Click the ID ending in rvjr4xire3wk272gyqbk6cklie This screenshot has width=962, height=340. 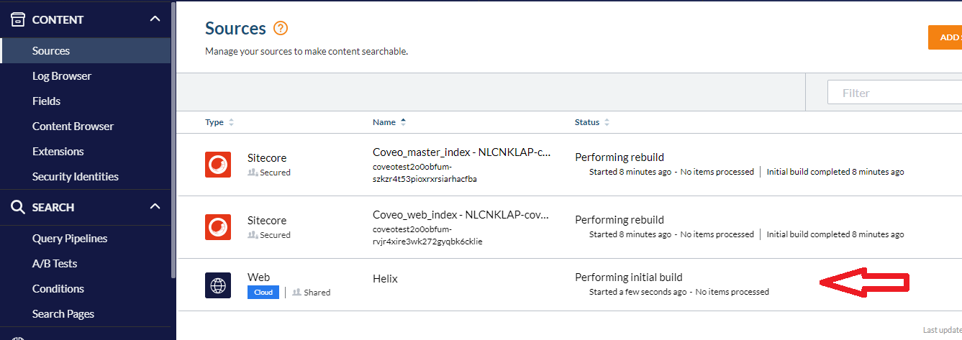tap(427, 235)
